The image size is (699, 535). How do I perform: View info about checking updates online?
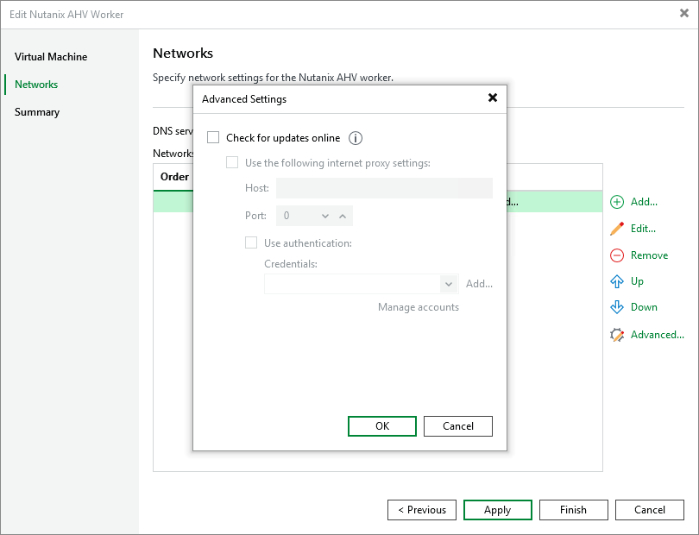[x=355, y=138]
